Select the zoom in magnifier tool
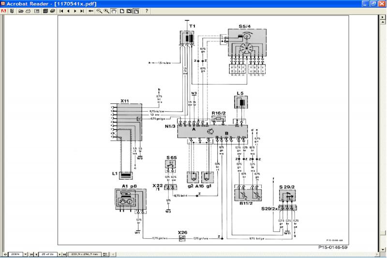387x258 pixels. click(106, 11)
